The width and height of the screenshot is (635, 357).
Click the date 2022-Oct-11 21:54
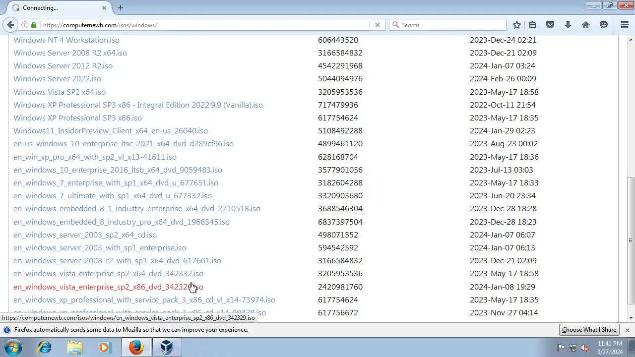[x=502, y=105]
